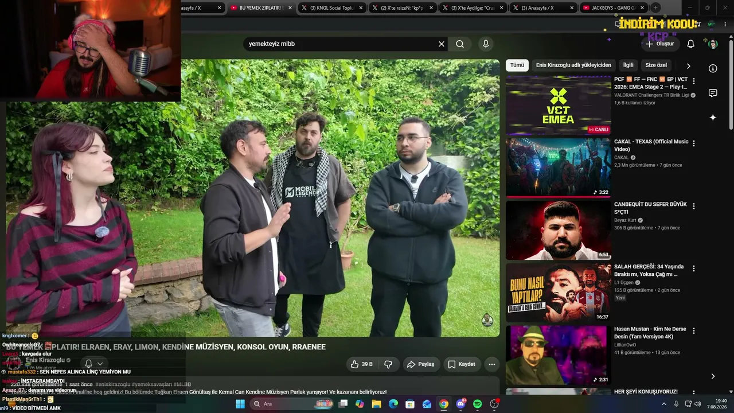Start voice search with the microphone icon

[486, 44]
